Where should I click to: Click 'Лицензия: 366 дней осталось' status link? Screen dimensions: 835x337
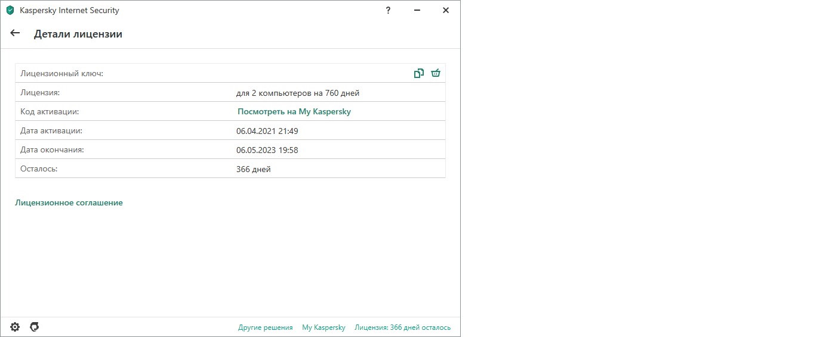coord(403,327)
